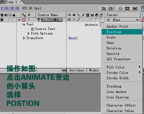Toggle quality switch on 3XMAGIC.COM layer
The height and width of the screenshot is (114, 144).
click(79, 20)
